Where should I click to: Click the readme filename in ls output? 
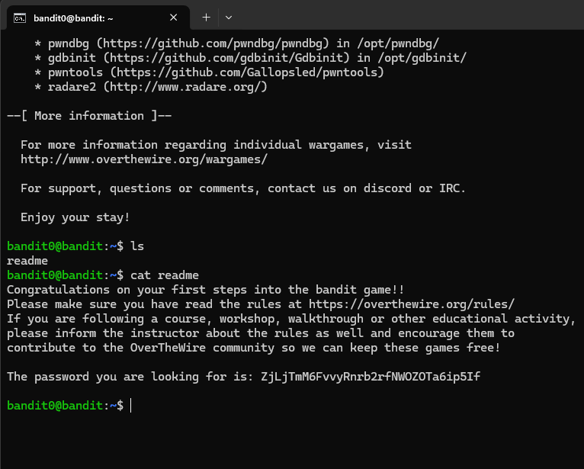27,261
